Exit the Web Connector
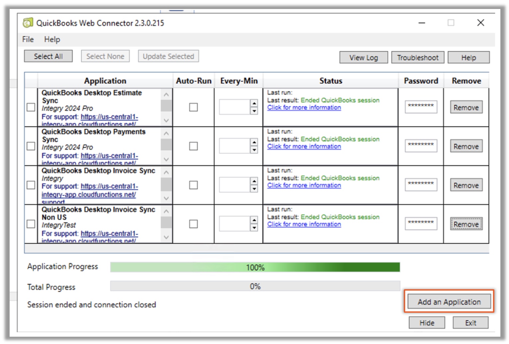The width and height of the screenshot is (509, 344). coord(471,323)
